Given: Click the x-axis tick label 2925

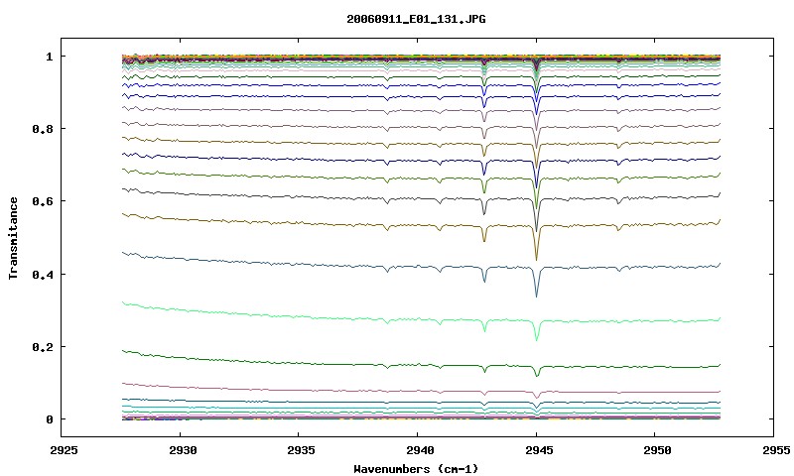Looking at the screenshot, I should 65,450.
